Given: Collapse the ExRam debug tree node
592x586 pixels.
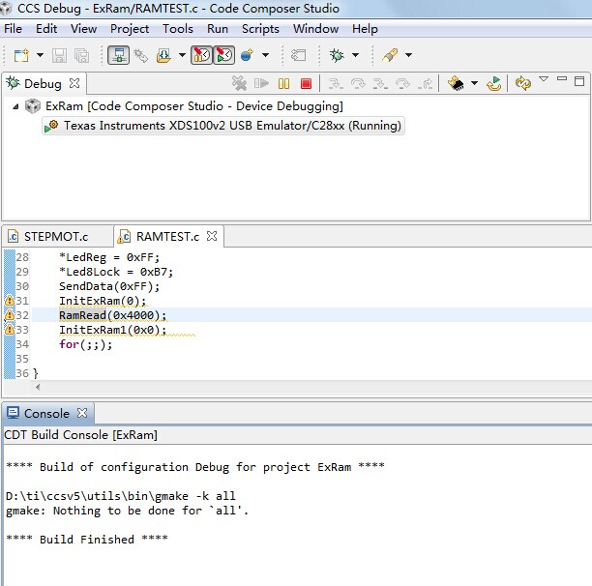Looking at the screenshot, I should (x=16, y=106).
